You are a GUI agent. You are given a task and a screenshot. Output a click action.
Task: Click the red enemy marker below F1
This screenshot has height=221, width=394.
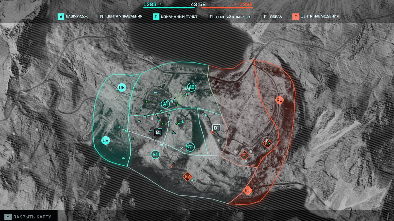point(253,166)
